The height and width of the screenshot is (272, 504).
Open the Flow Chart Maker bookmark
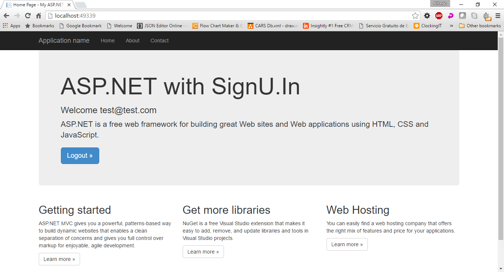(x=218, y=26)
